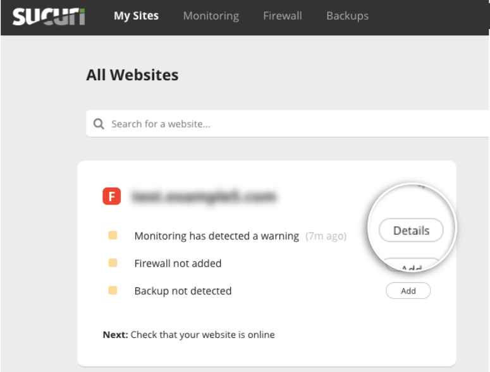Image resolution: width=490 pixels, height=372 pixels.
Task: Click the monitoring warning status square
Action: click(x=113, y=236)
